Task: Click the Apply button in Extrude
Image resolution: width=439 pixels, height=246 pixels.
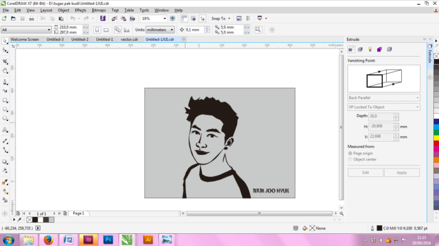Action: (402, 172)
